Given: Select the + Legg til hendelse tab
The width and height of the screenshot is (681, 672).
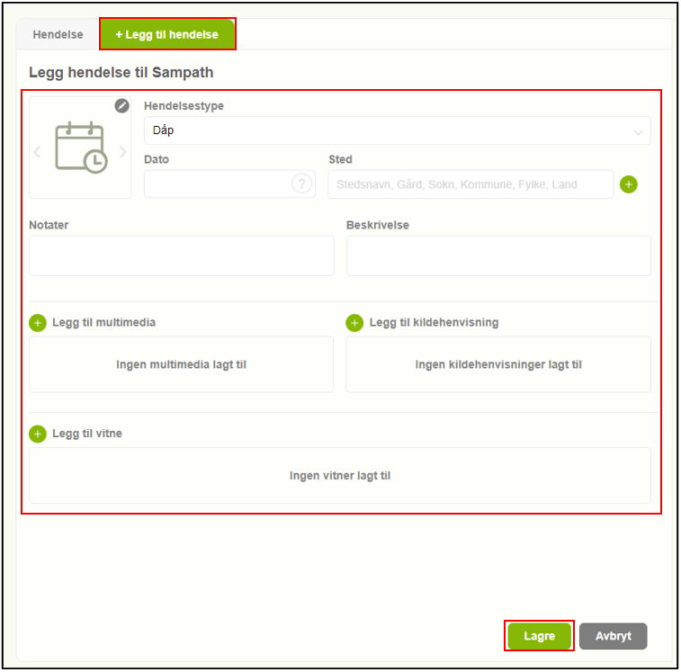Looking at the screenshot, I should [x=167, y=35].
